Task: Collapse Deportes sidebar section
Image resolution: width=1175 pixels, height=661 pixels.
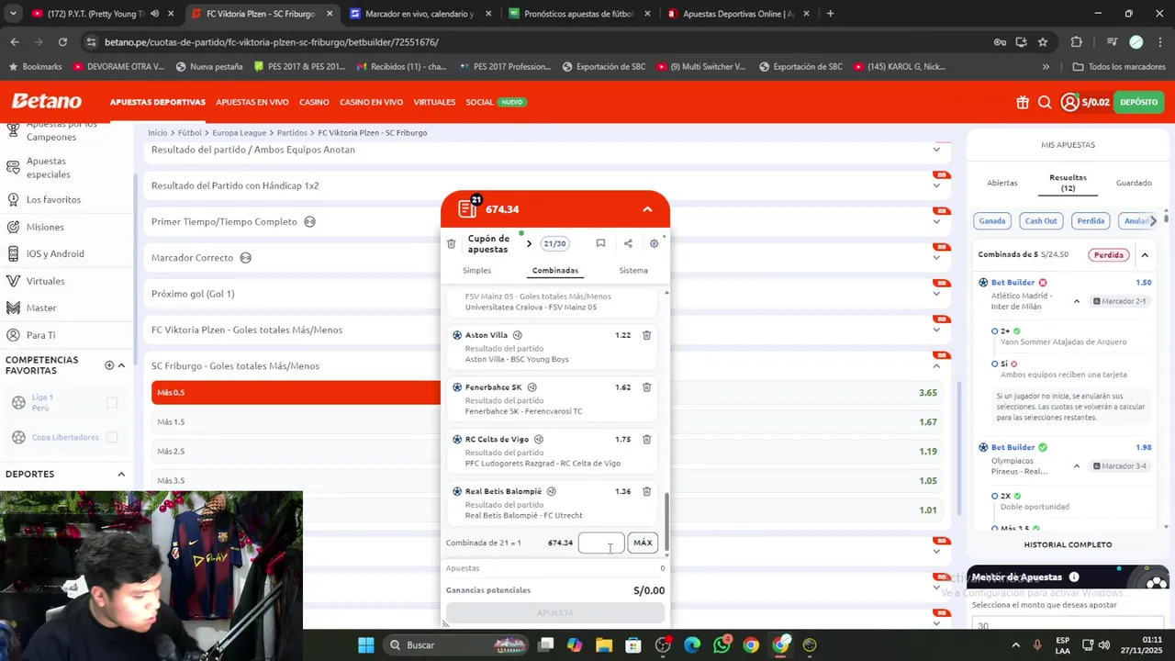Action: tap(121, 474)
